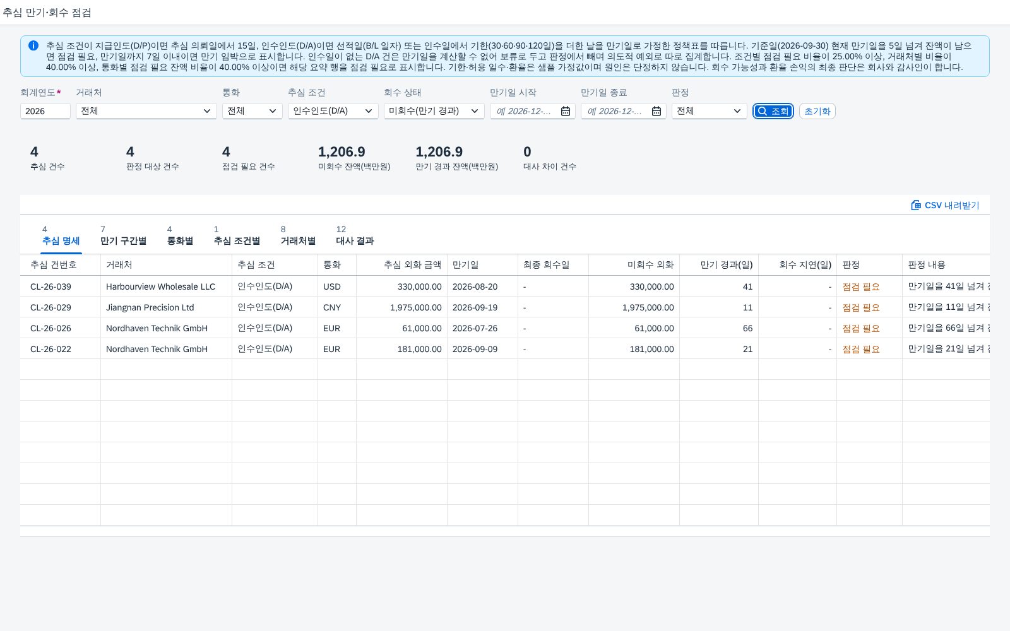Open the 만기일 시작 calendar picker icon
1010x631 pixels.
tap(566, 111)
